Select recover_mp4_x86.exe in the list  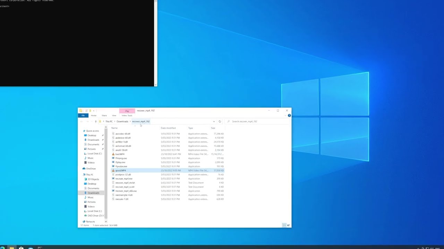pos(126,191)
